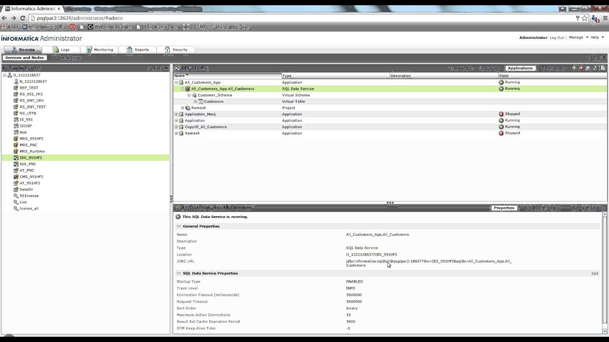
Task: Collapse the All_Customers_App application node
Action: [x=176, y=83]
